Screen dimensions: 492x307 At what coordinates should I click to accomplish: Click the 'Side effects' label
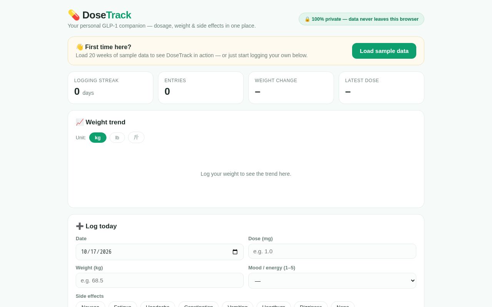click(90, 296)
